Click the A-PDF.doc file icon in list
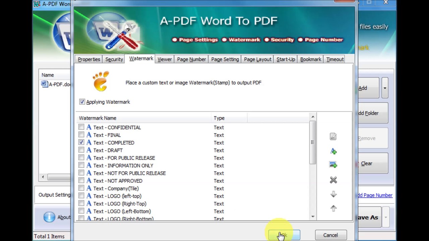 (45, 84)
